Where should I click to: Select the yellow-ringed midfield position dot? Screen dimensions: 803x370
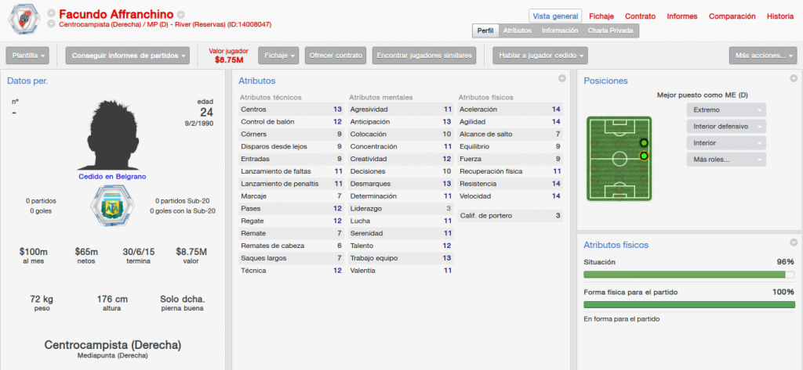point(644,156)
